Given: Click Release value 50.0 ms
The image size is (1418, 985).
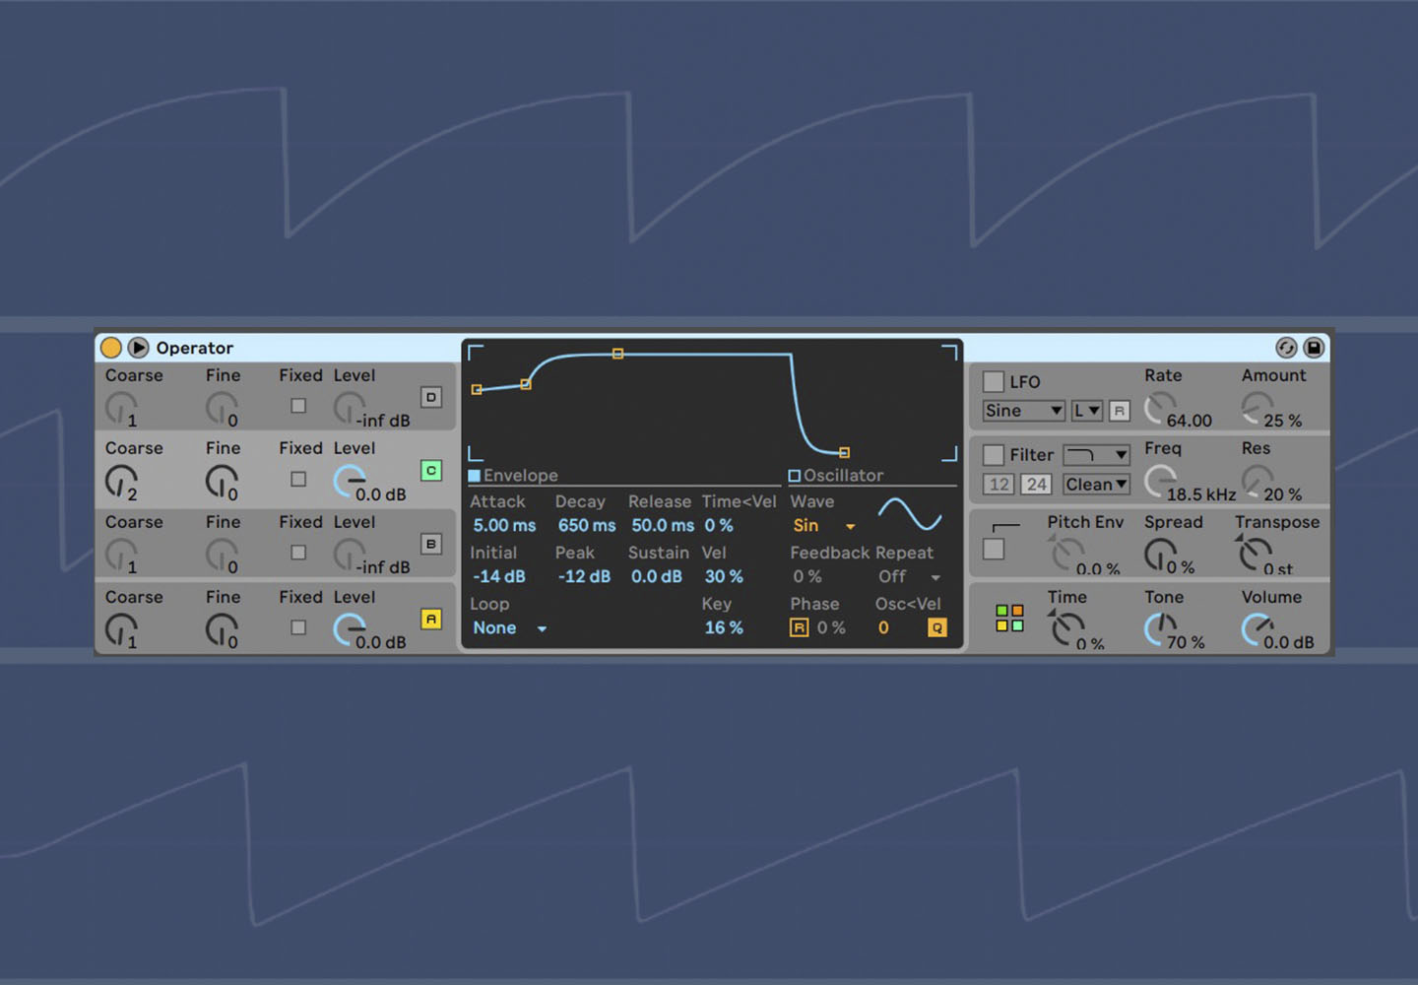Looking at the screenshot, I should [663, 526].
